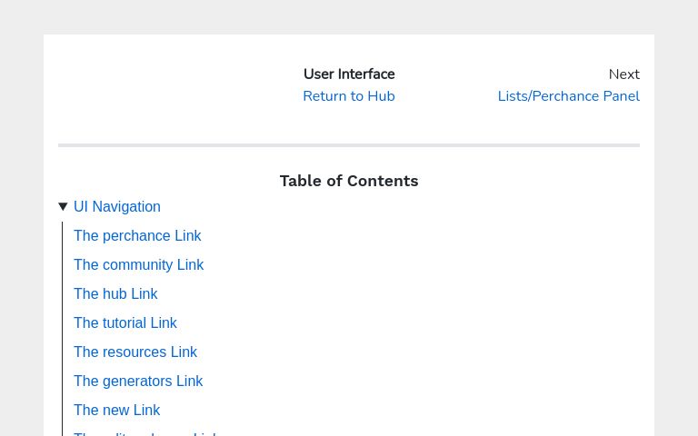
Task: Click the cut-off link below The new Link
Action: [145, 433]
